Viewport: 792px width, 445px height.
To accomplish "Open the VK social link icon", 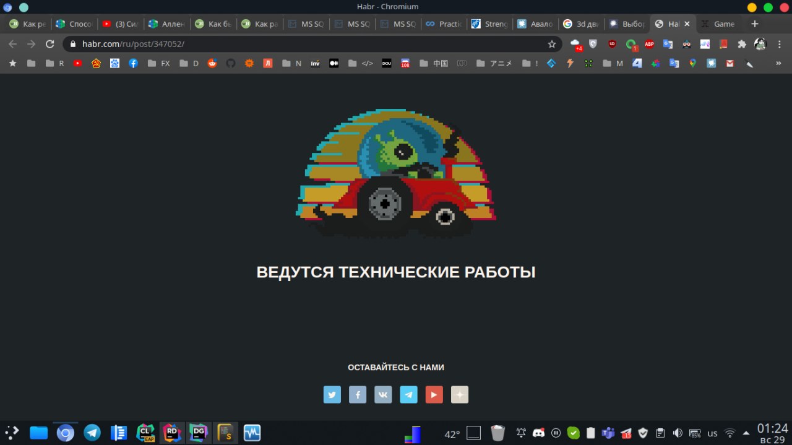I will point(383,394).
